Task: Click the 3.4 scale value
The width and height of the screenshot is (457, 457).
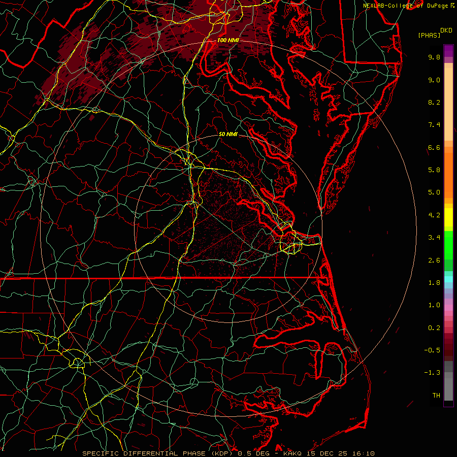Action: [x=434, y=238]
